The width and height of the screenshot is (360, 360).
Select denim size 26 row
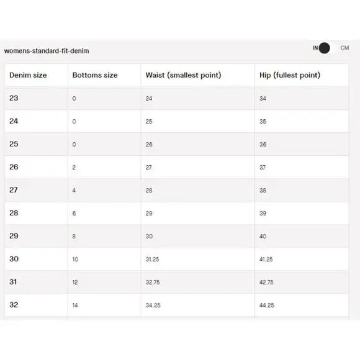(176, 167)
